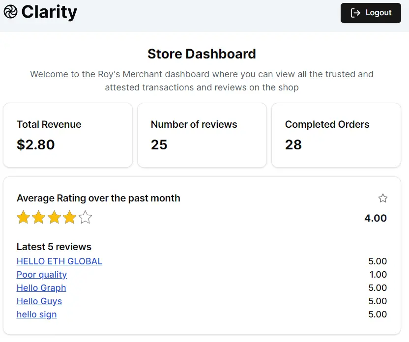Click the first gold rating star
This screenshot has width=409, height=342.
23,217
